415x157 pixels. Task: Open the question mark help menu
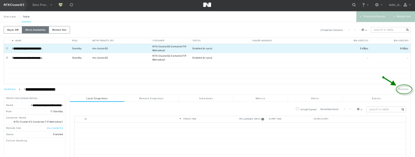coord(365,5)
